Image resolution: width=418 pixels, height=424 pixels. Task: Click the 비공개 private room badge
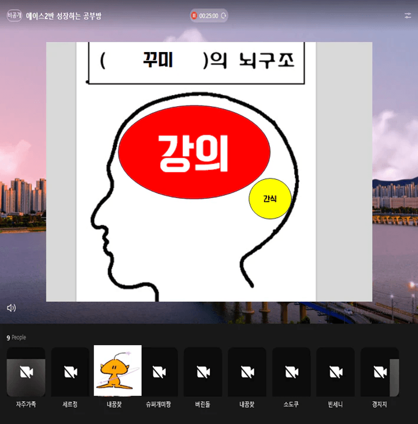[x=14, y=16]
